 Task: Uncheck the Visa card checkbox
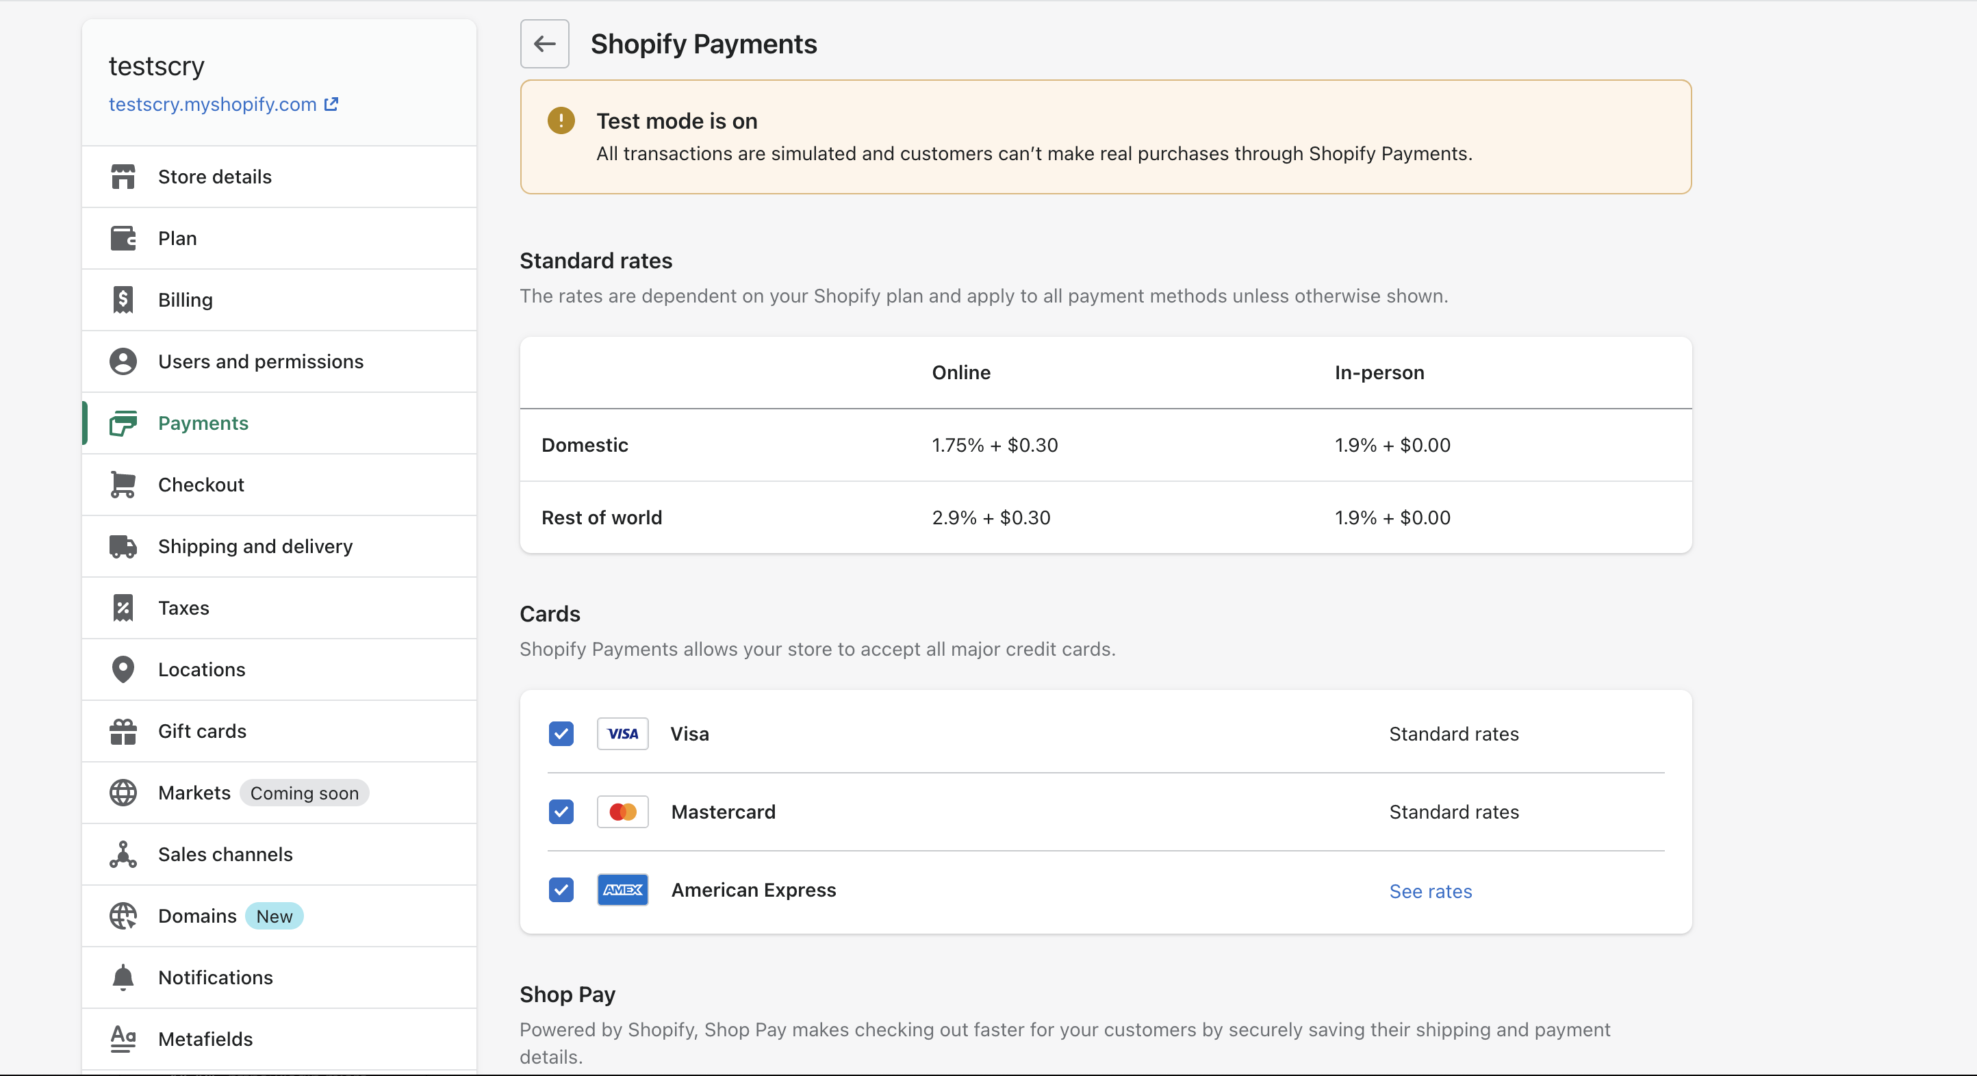pos(561,734)
